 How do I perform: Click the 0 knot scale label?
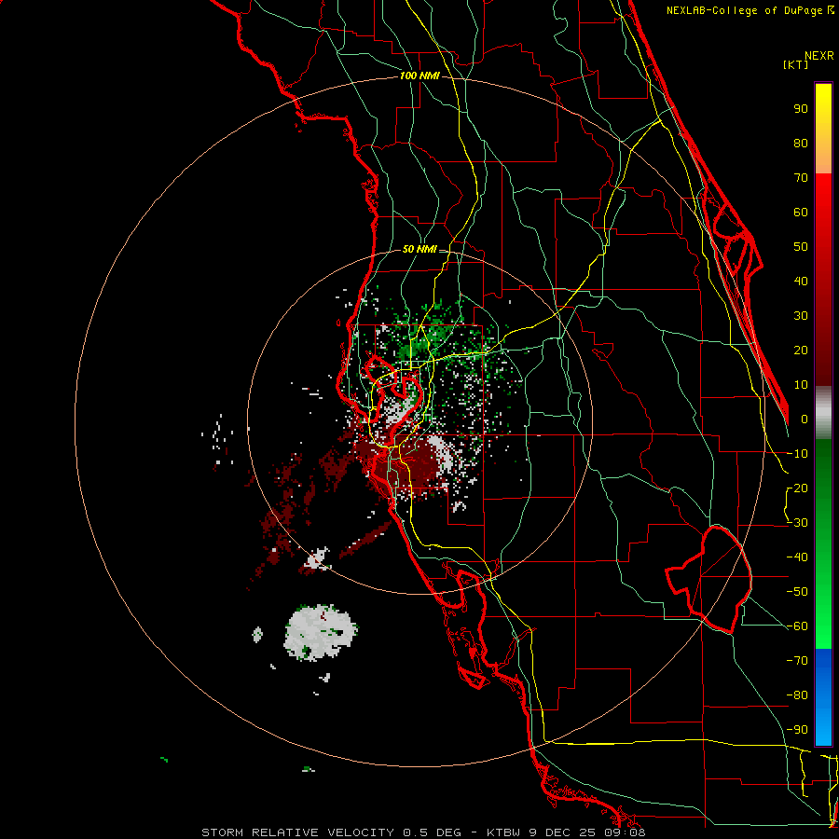tap(805, 419)
